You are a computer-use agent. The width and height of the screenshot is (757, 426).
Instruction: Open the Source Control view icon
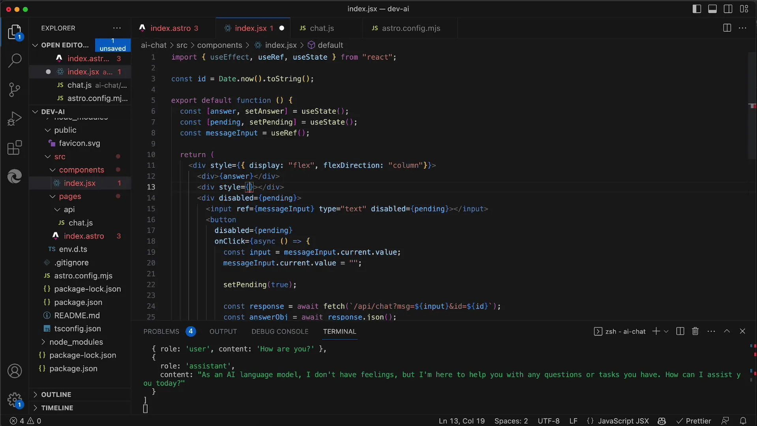(x=15, y=90)
